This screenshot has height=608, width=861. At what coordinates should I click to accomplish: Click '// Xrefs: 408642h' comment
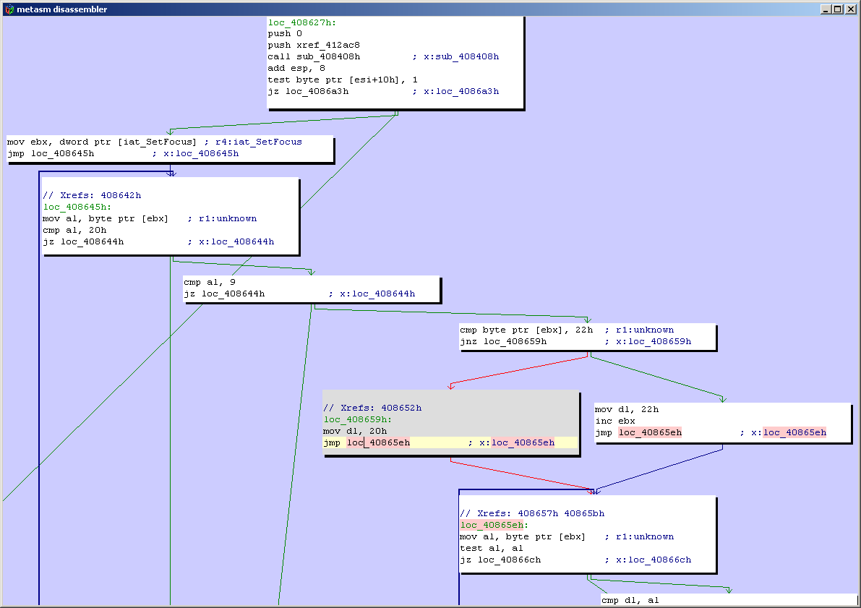click(x=92, y=195)
